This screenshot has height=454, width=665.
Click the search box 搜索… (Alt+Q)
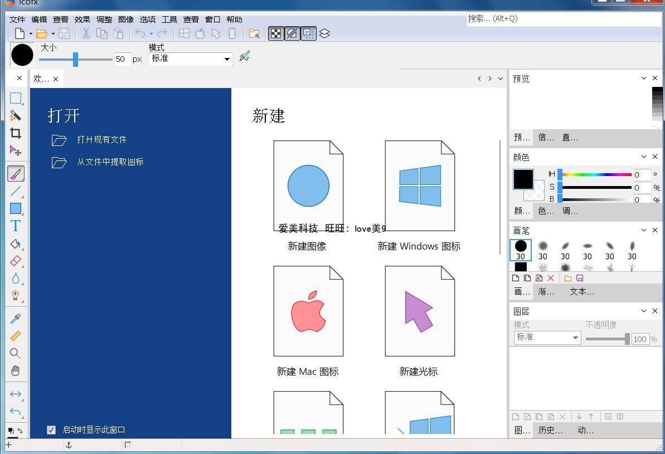[564, 18]
